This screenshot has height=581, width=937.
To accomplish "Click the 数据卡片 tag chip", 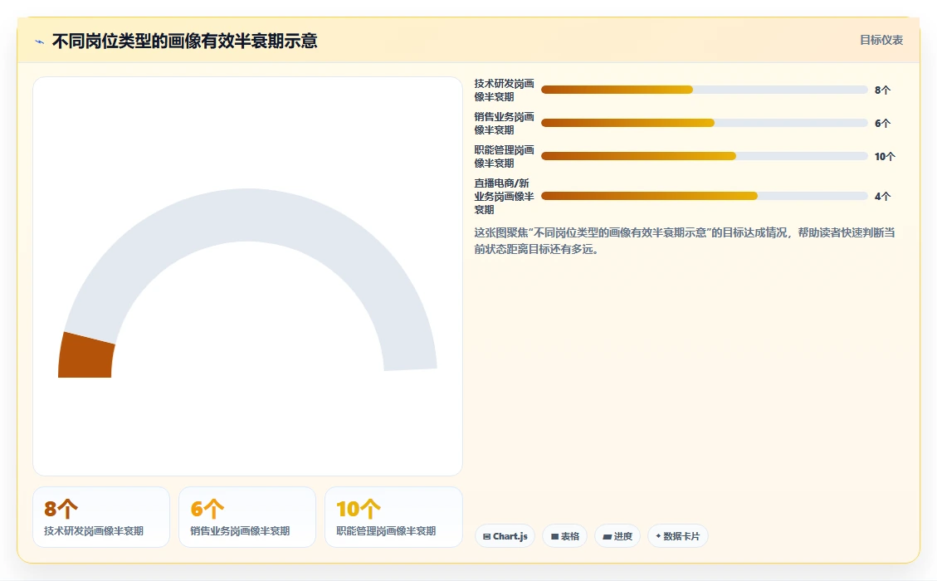I will click(678, 536).
